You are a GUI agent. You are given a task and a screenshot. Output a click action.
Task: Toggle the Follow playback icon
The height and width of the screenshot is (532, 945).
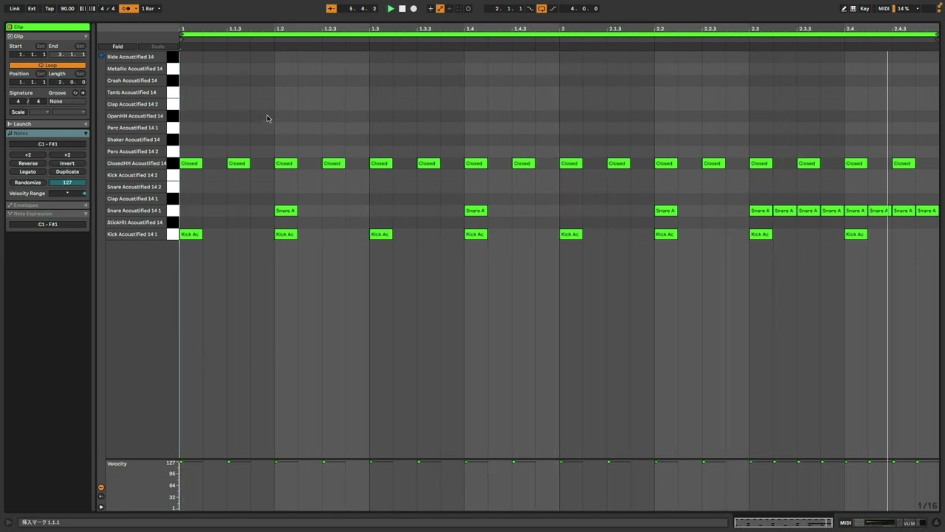(331, 9)
